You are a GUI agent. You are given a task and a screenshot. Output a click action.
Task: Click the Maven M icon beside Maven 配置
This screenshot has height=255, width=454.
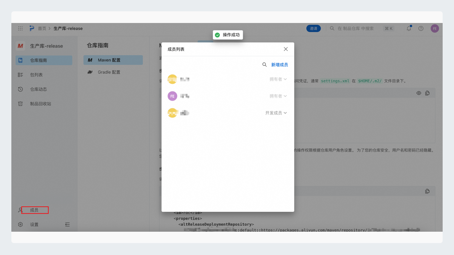pyautogui.click(x=90, y=60)
